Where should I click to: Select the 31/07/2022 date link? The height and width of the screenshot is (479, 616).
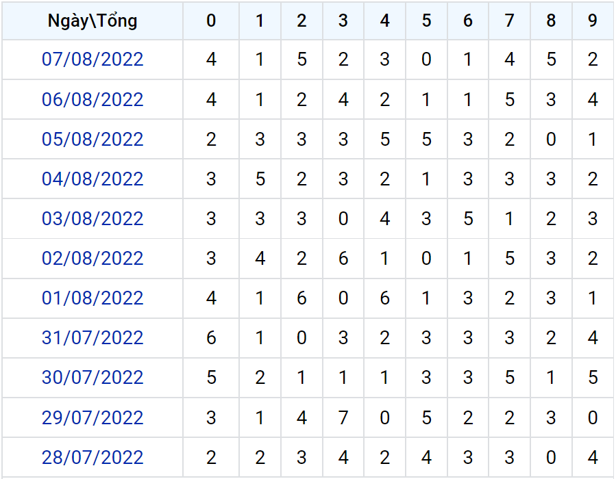click(93, 338)
